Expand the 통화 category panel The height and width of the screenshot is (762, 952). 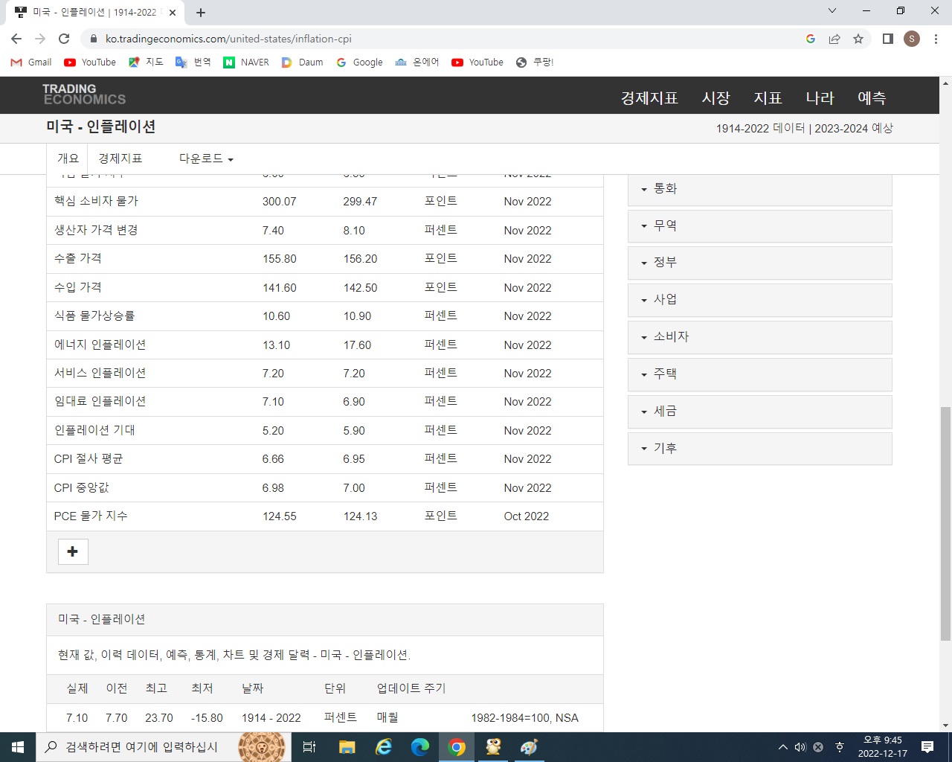(x=759, y=189)
